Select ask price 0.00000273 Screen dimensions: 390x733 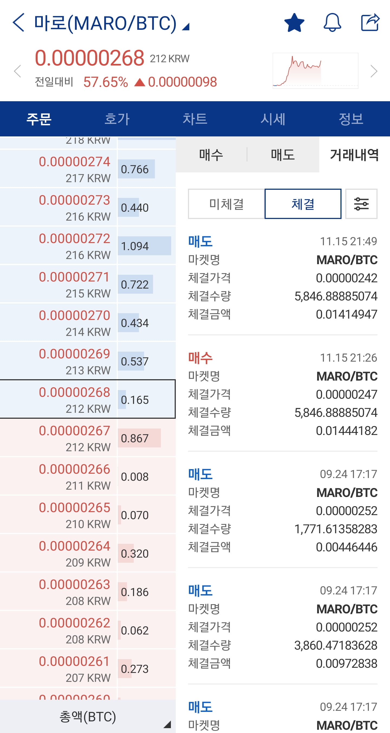(58, 207)
